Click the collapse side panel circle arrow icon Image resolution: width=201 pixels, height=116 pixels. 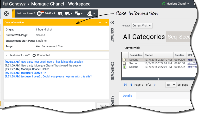tap(112, 22)
